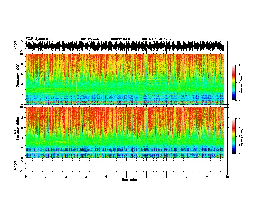Click the date "Nov.29, 2021" in header
This screenshot has width=256, height=198.
tap(90, 39)
